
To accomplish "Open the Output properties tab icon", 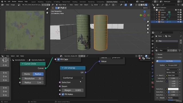I will [x=152, y=44].
